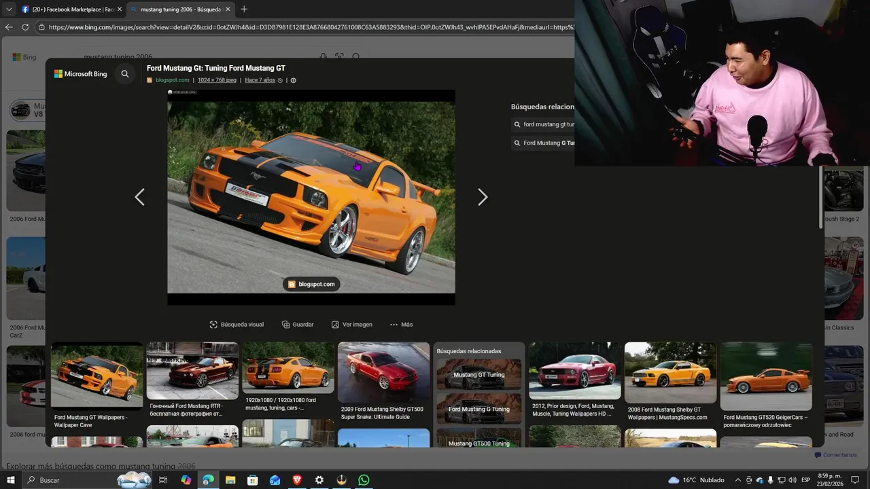This screenshot has width=870, height=489.
Task: Select related search 'ford mustang gt tuning'
Action: [543, 124]
